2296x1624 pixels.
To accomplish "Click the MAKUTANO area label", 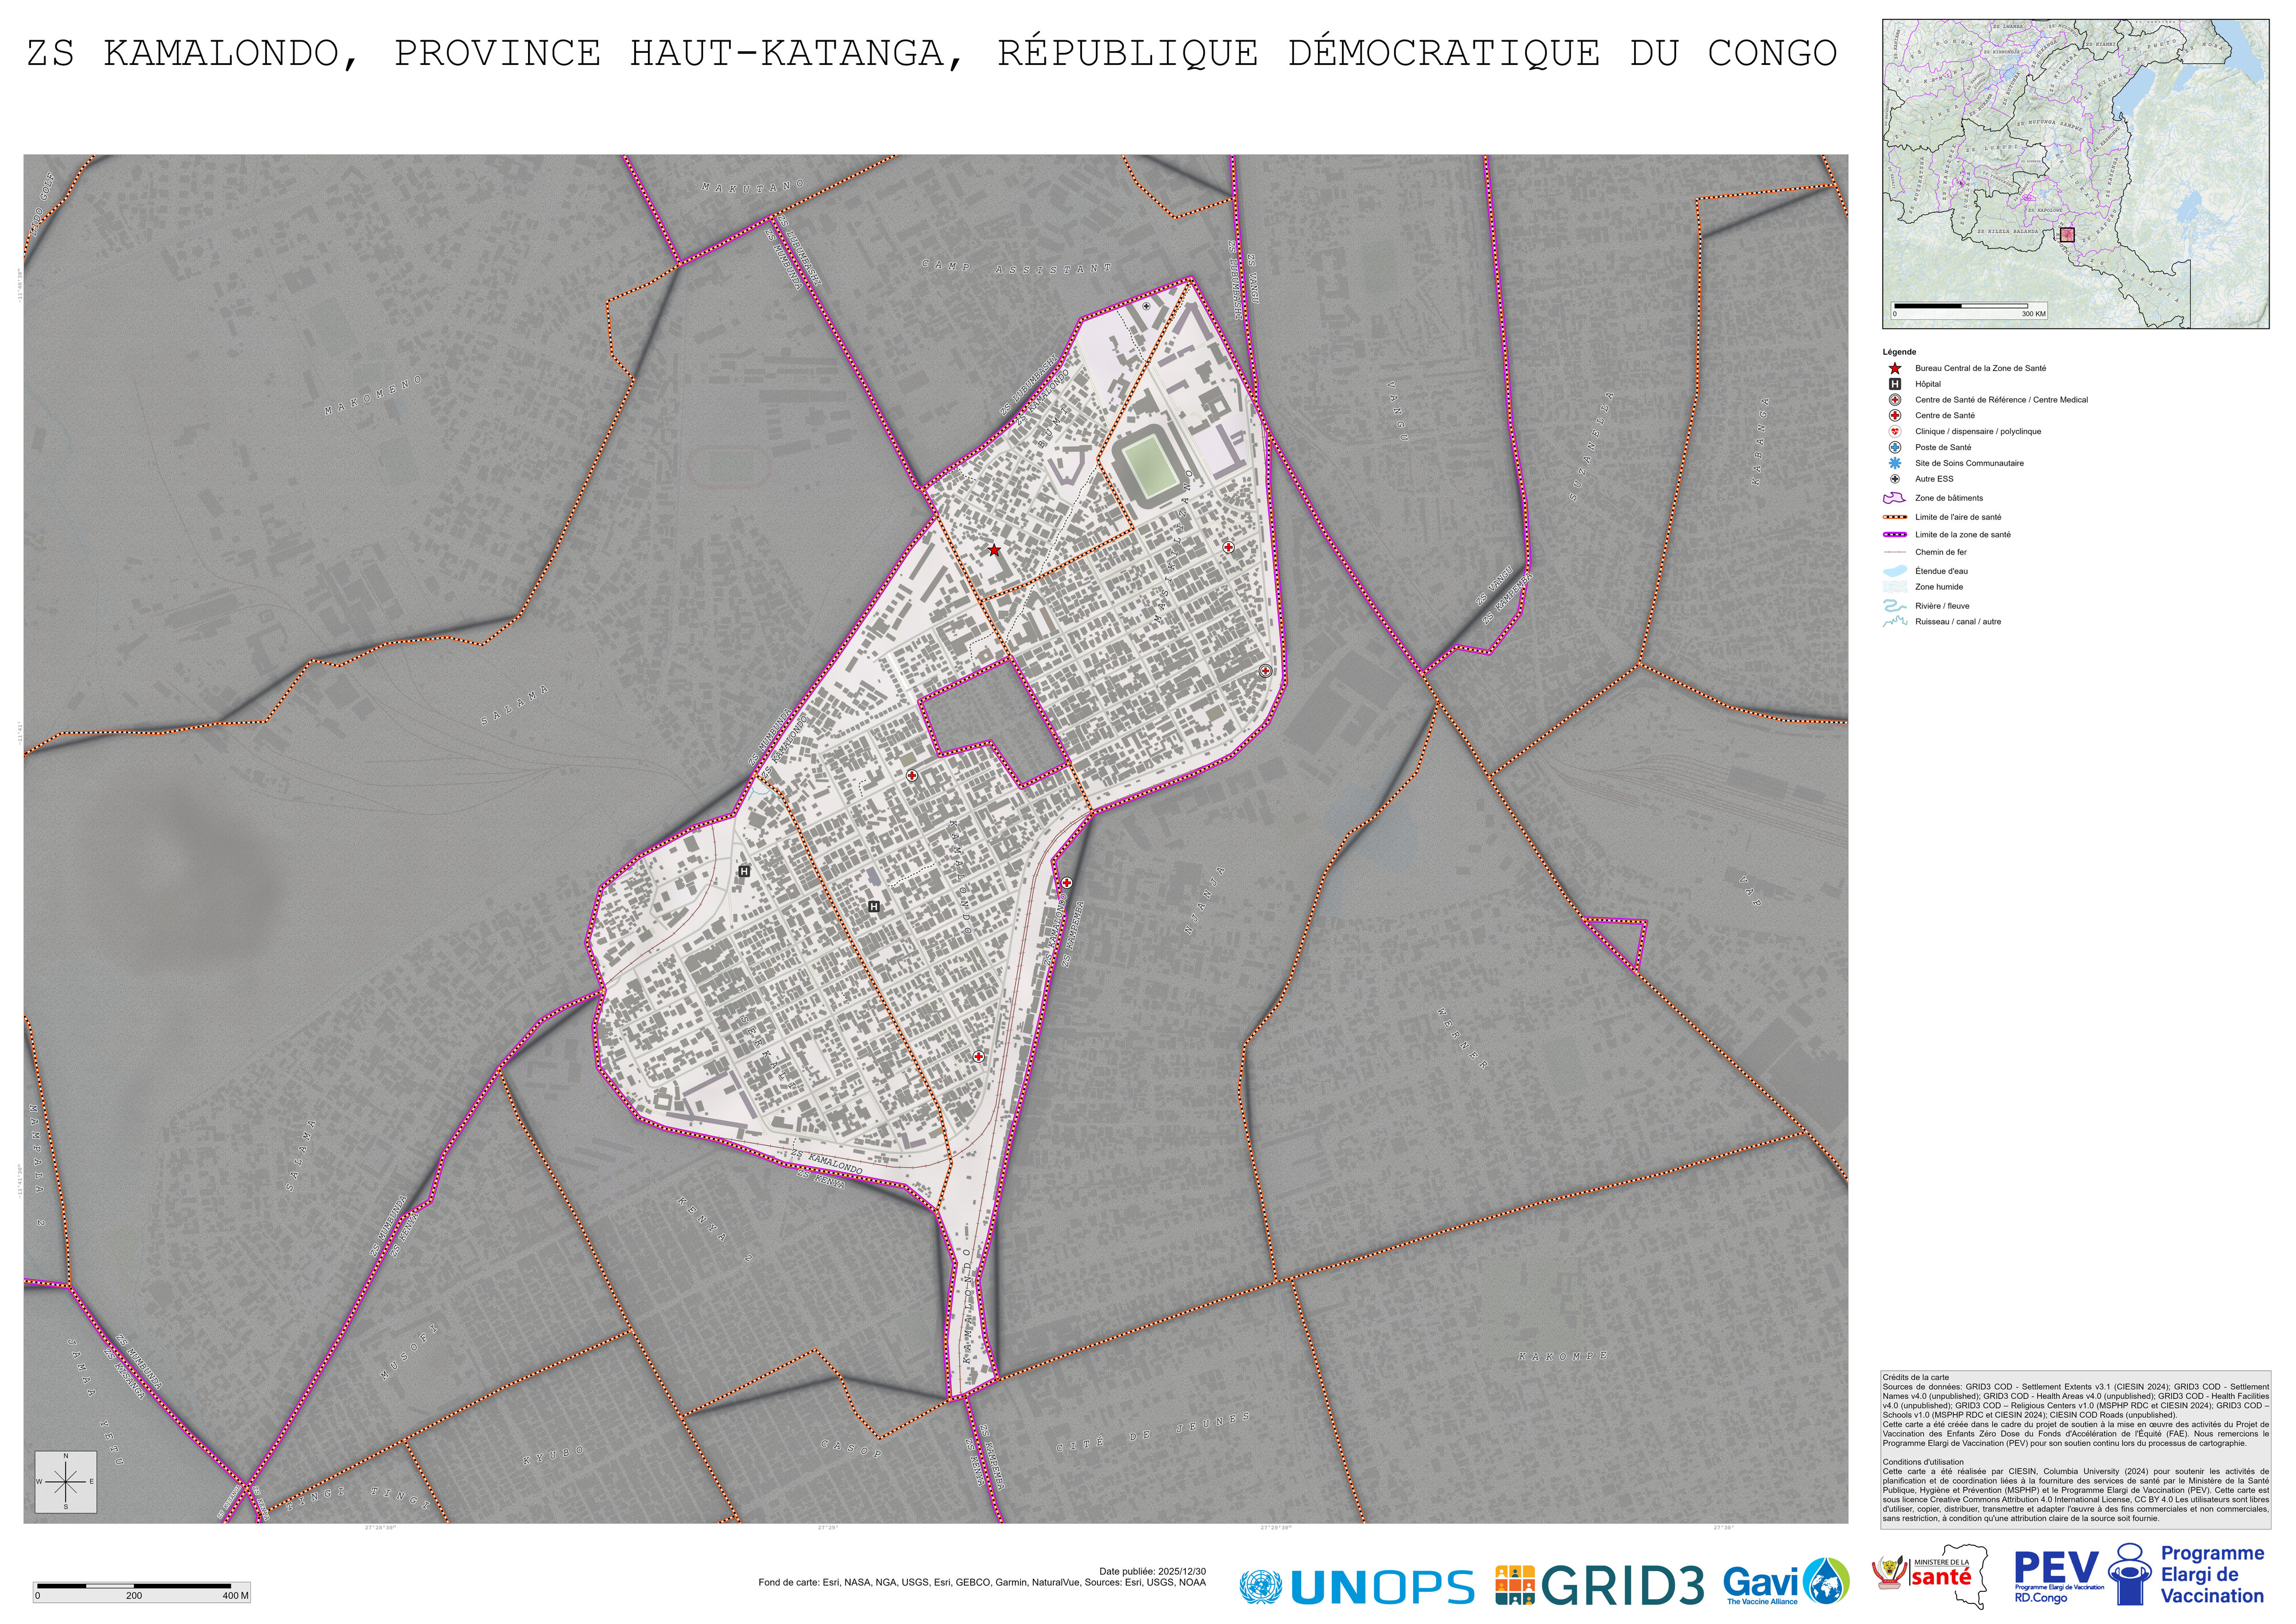I will coord(753,186).
